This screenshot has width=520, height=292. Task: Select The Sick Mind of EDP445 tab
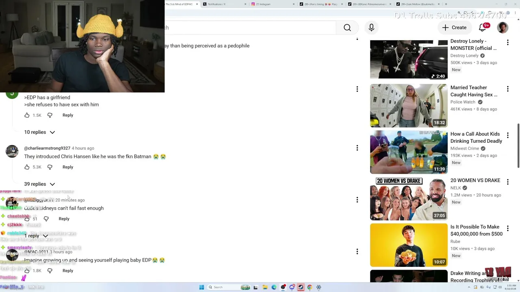[x=182, y=4]
